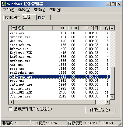The image size is (123, 127).
Task: Select the dns.exe process
Action: pyautogui.click(x=60, y=41)
